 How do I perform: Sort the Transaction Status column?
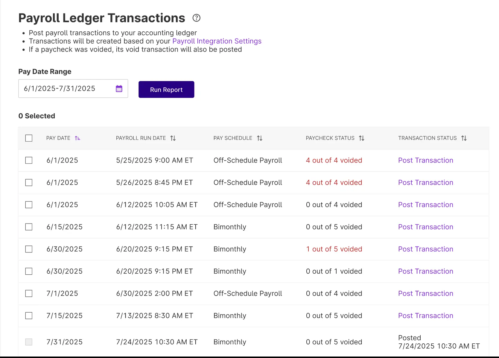click(464, 138)
